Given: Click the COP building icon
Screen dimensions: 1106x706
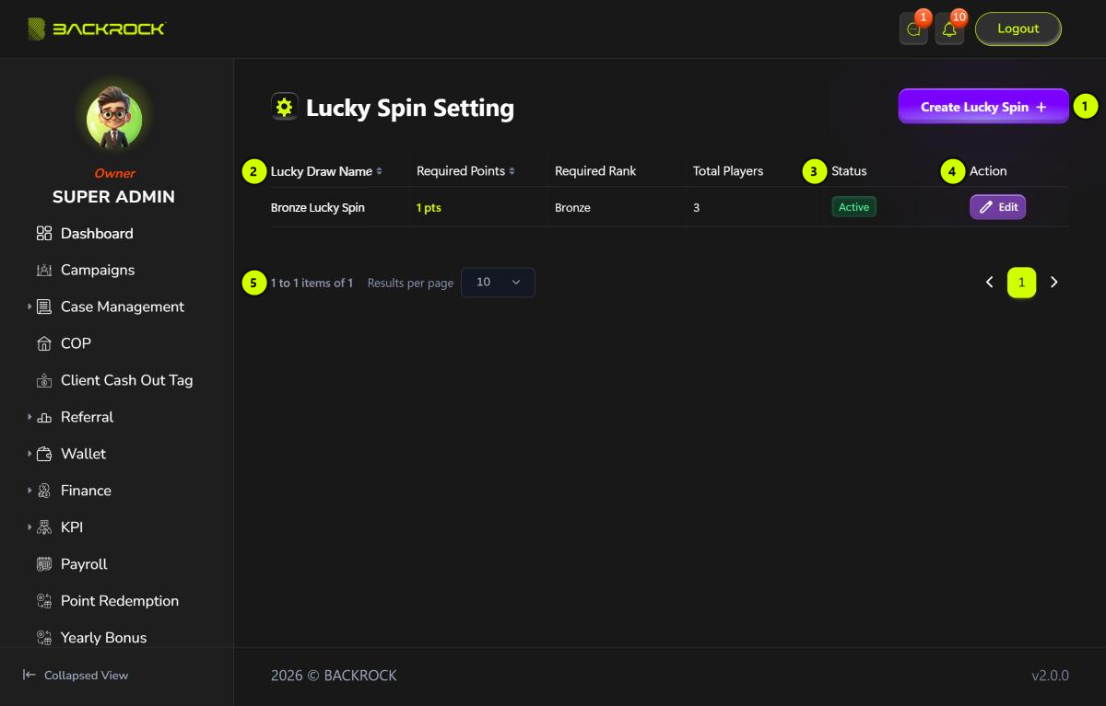Looking at the screenshot, I should 44,344.
